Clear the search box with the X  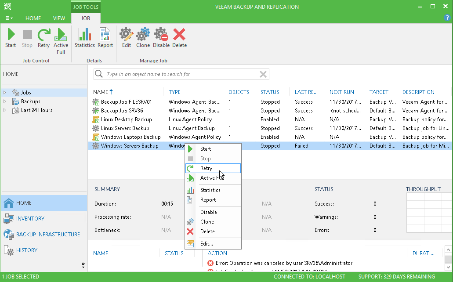coord(263,74)
